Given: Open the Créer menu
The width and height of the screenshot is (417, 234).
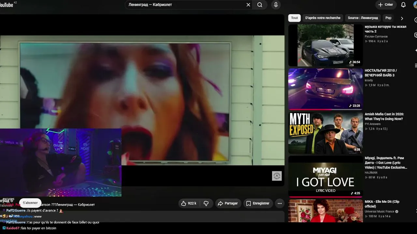Looking at the screenshot, I should (386, 5).
